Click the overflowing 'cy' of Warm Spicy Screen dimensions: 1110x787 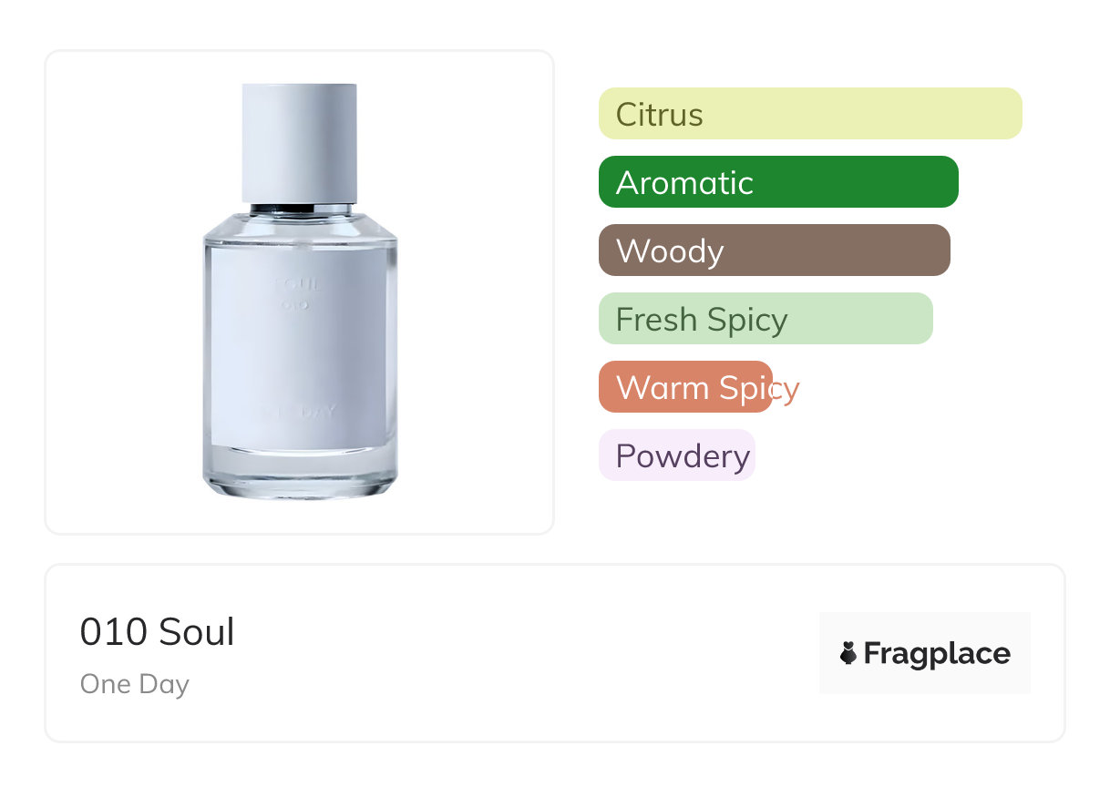tap(786, 389)
